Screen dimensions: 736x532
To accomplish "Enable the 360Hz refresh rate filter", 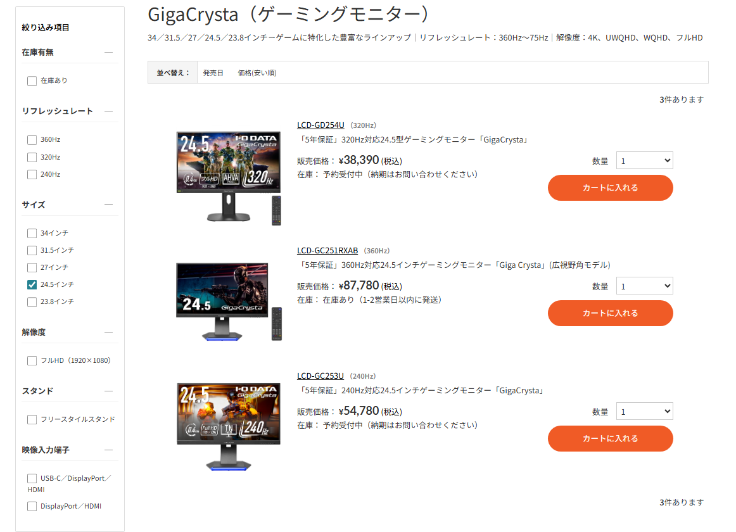I will [x=32, y=140].
